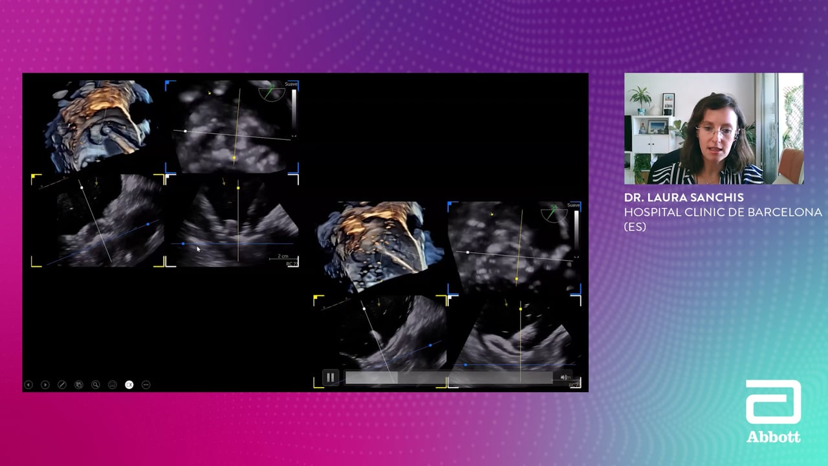Select Dr. Laura Sanchis webcam video
828x466 pixels.
714,128
